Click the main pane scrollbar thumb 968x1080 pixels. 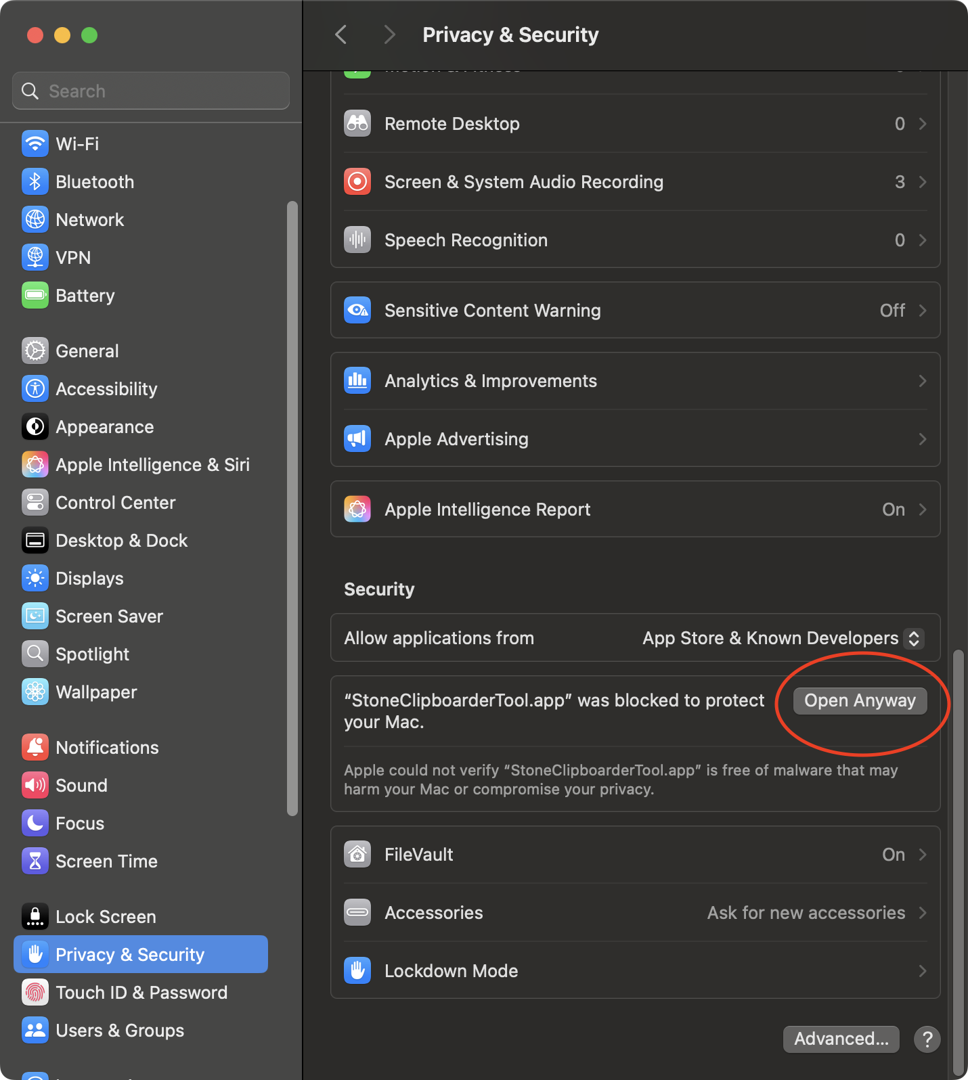(958, 861)
